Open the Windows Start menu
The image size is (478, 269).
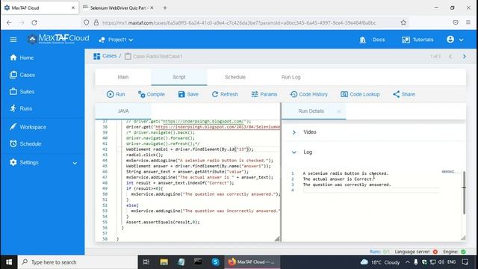(9, 262)
